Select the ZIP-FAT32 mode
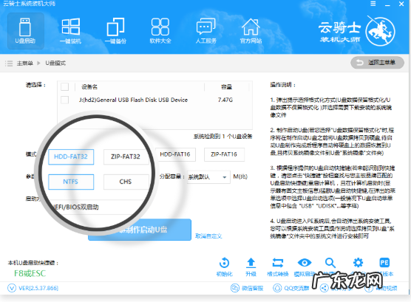Image resolution: width=411 pixels, height=302 pixels. click(x=126, y=157)
